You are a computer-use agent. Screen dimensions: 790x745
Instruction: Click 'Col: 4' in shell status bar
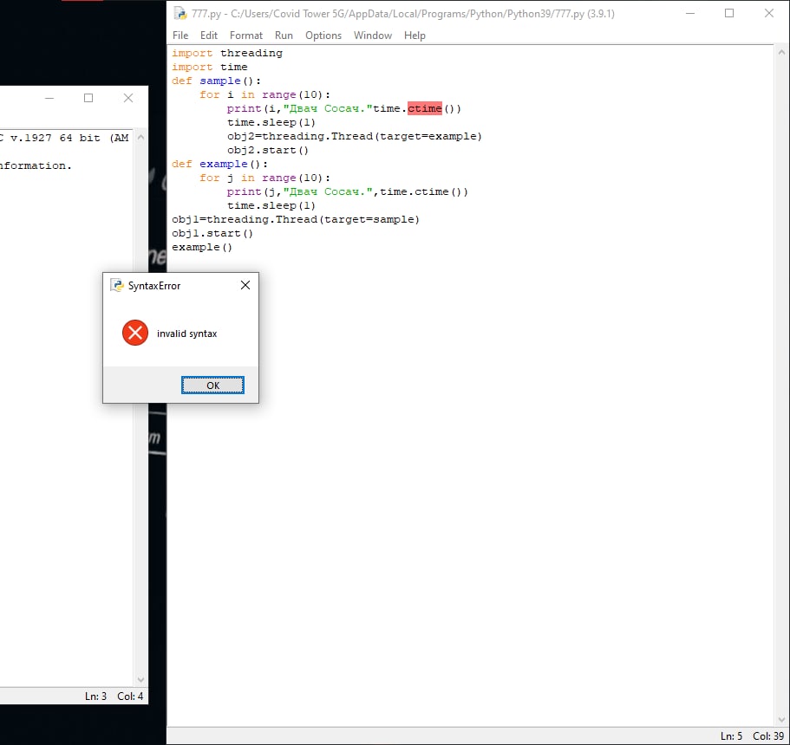click(x=130, y=696)
